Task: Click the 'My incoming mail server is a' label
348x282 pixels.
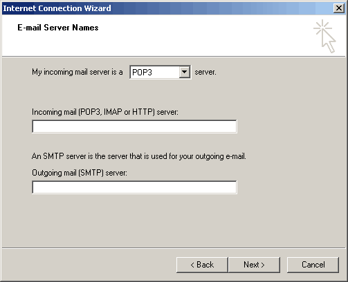Action: 77,72
